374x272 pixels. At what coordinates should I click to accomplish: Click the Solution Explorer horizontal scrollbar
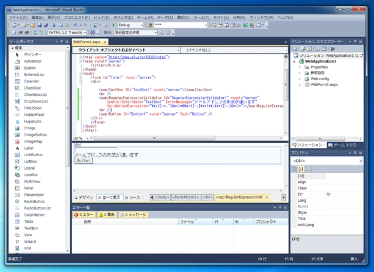coord(320,139)
